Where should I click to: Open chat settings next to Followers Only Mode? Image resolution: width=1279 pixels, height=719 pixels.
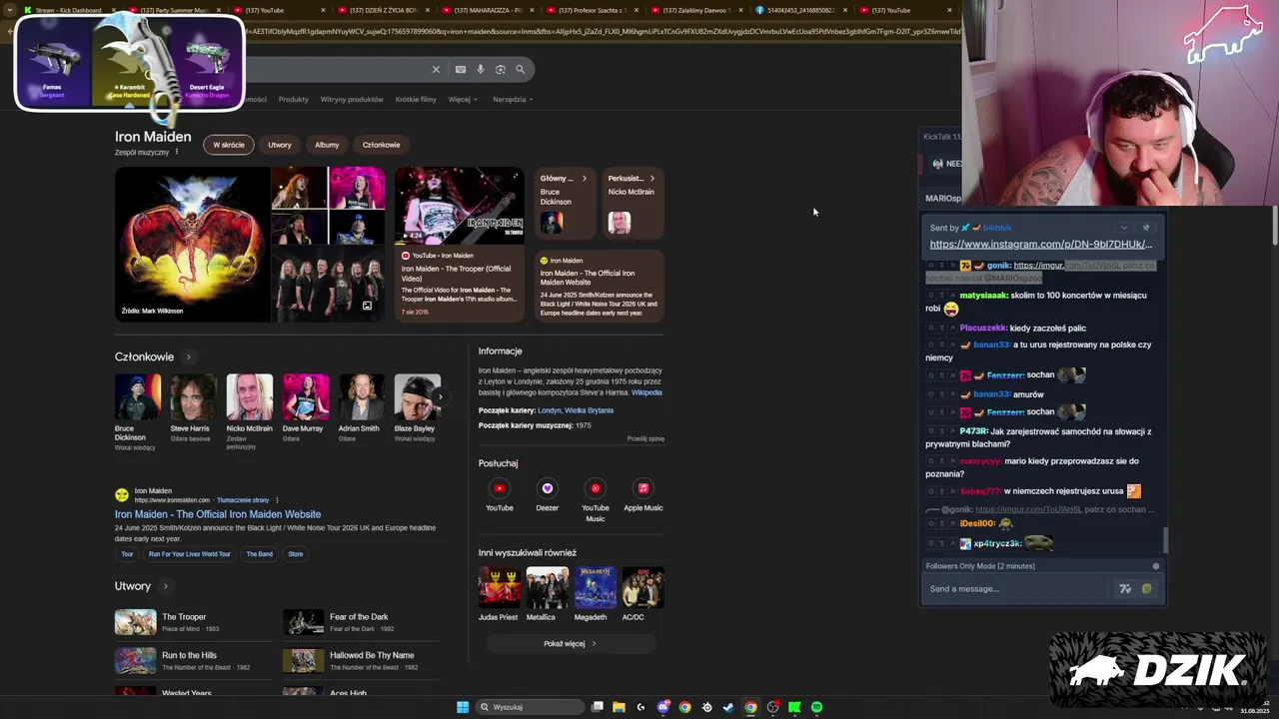point(1156,566)
